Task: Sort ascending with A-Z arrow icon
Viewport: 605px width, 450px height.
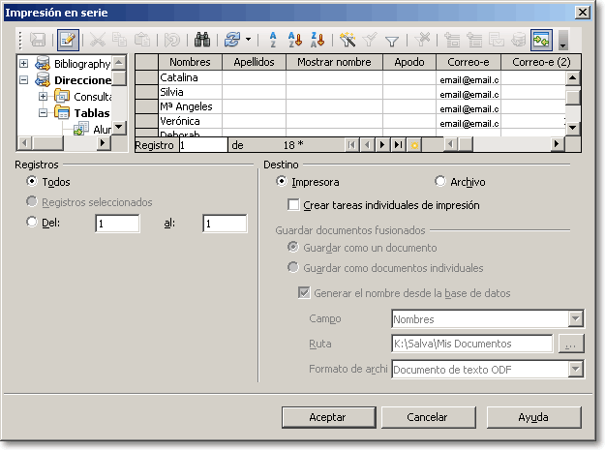Action: click(x=295, y=40)
